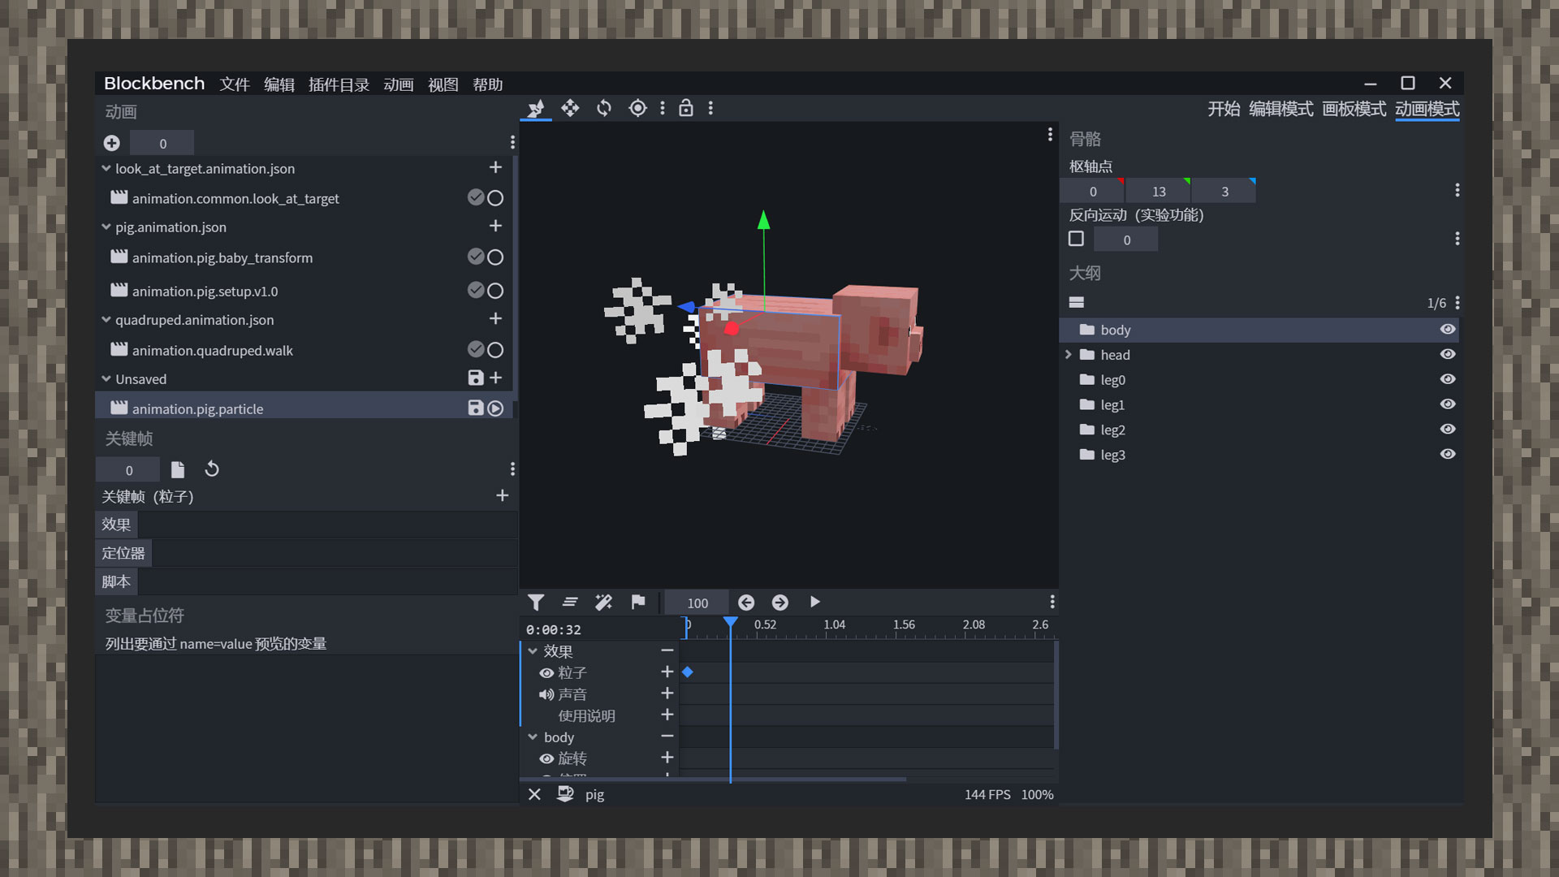Image resolution: width=1559 pixels, height=877 pixels.
Task: Click the 定位器 locator input field
Action: [x=335, y=553]
